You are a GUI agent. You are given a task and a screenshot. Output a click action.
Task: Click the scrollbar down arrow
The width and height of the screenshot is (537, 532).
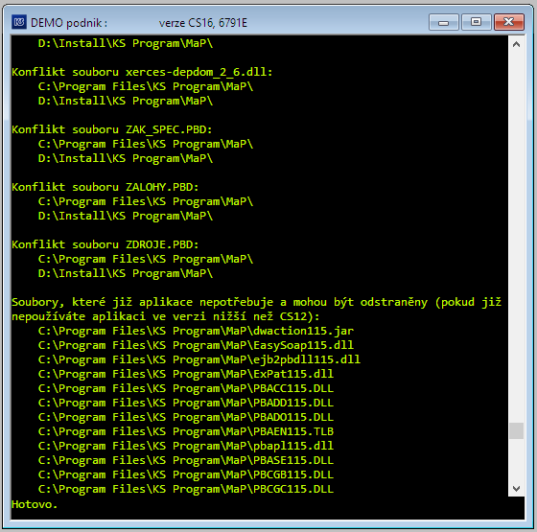516,489
